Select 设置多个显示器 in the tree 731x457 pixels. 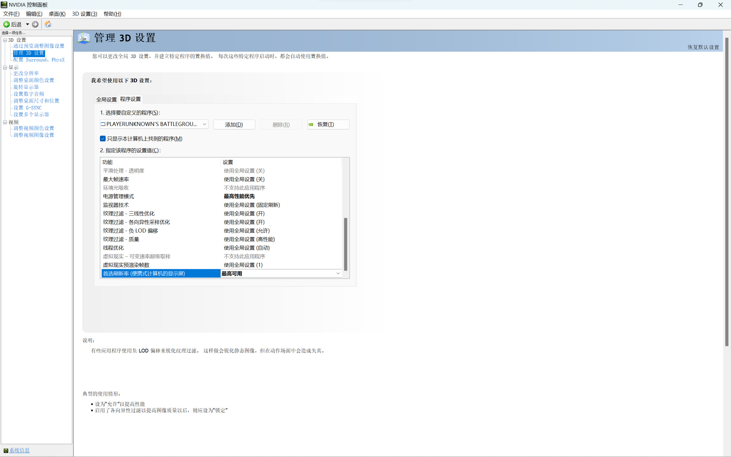coord(31,114)
